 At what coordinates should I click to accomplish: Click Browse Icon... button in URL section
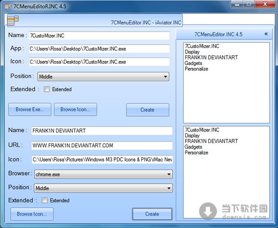tap(32, 214)
